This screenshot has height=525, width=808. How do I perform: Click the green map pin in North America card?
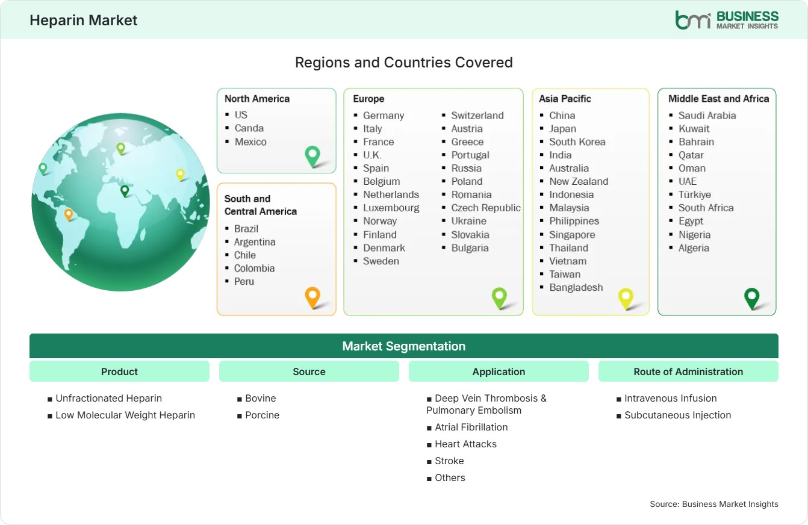pyautogui.click(x=312, y=156)
